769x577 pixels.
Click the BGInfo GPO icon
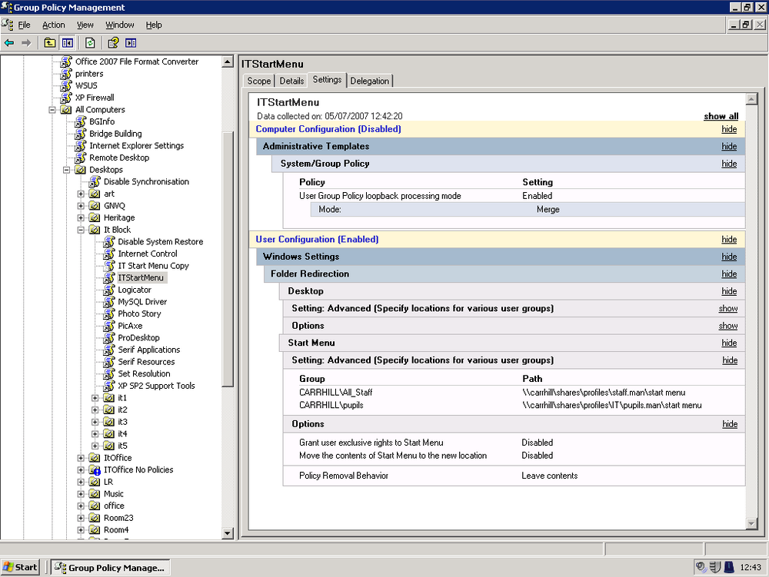click(81, 121)
